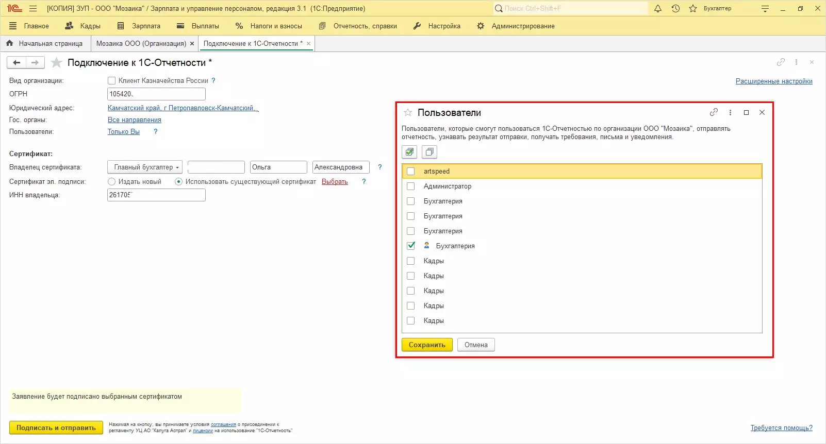Open more actions menu of Подключение form
Viewport: 826px width, 444px height.
(x=796, y=62)
